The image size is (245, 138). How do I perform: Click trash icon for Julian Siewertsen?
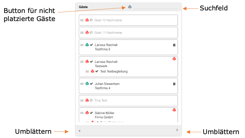pyautogui.click(x=174, y=84)
